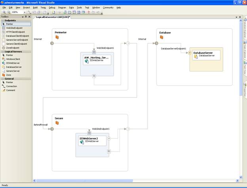The image size is (247, 188).
Task: Select the DatabaseServer toolbox item
Action: pyautogui.click(x=16, y=67)
